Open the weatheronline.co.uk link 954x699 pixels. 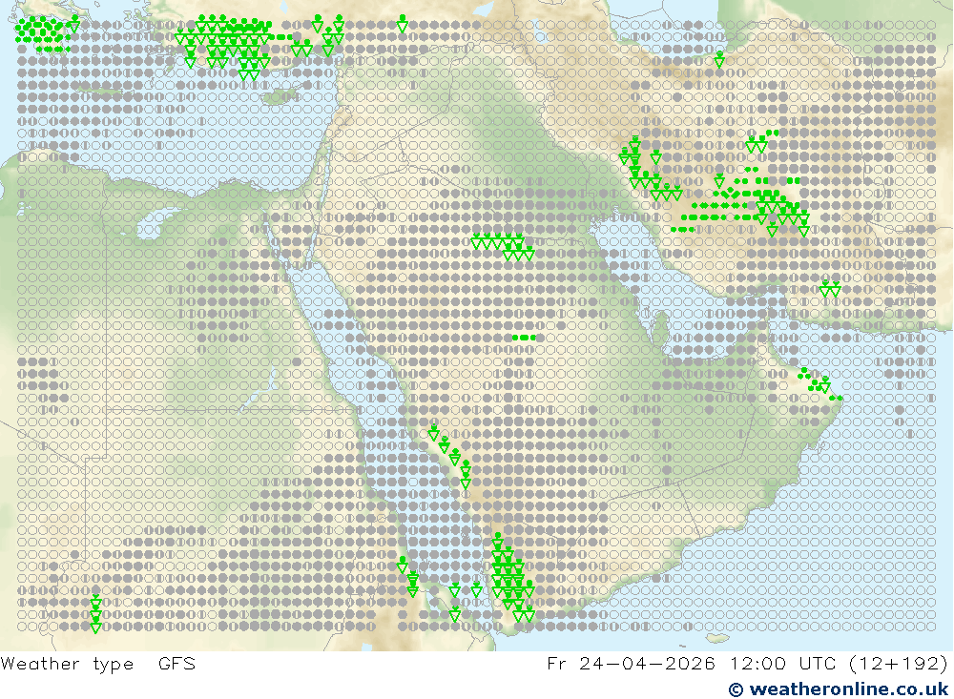839,689
